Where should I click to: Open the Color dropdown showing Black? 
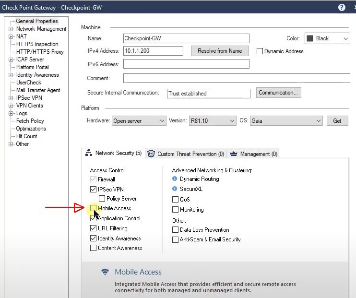[327, 38]
